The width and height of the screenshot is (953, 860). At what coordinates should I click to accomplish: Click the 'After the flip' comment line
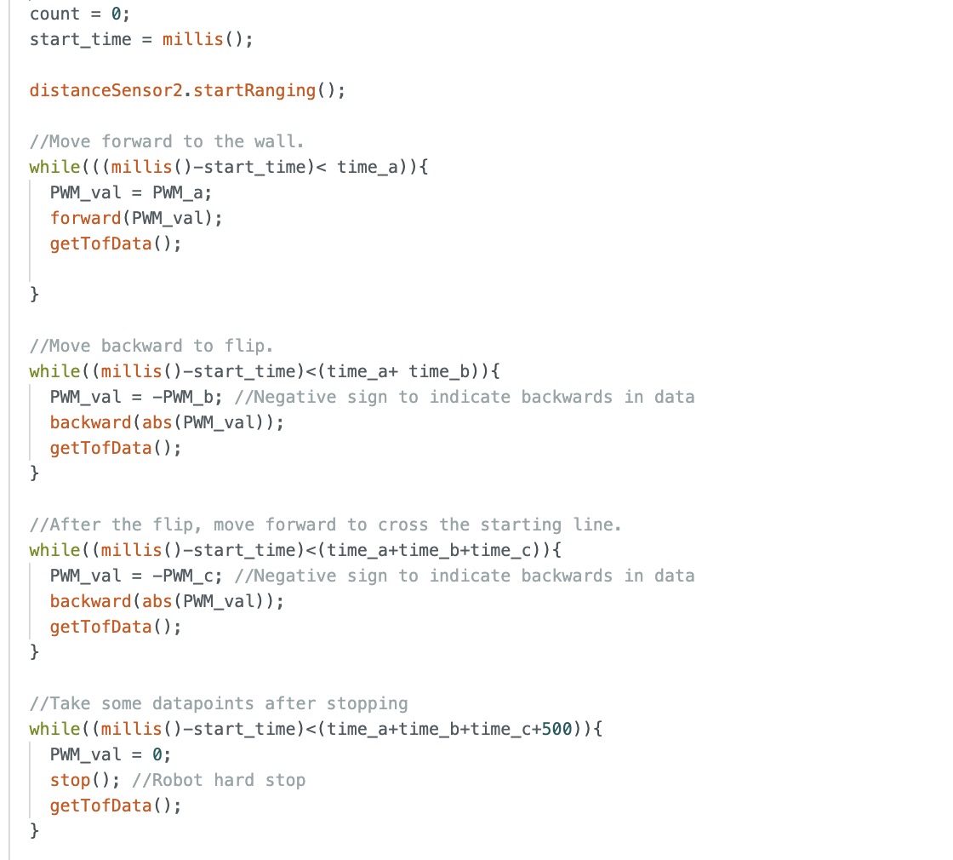[325, 525]
